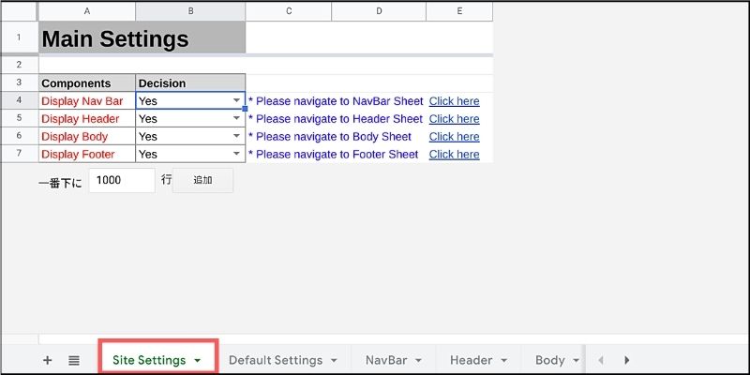Viewport: 750px width, 375px height.
Task: Select row 2 header
Action: click(x=19, y=64)
